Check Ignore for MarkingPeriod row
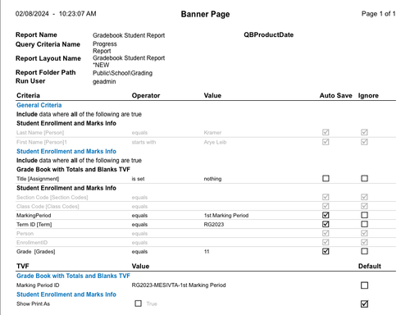The width and height of the screenshot is (410, 315). click(x=364, y=215)
